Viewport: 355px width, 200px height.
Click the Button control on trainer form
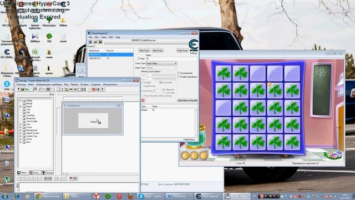93,121
